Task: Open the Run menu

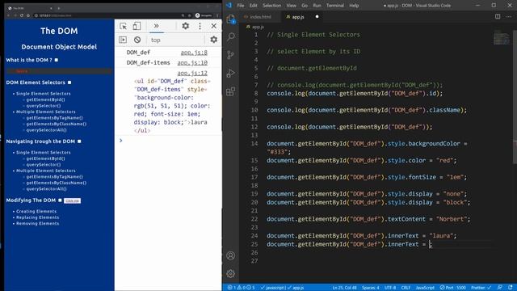Action: [x=317, y=6]
